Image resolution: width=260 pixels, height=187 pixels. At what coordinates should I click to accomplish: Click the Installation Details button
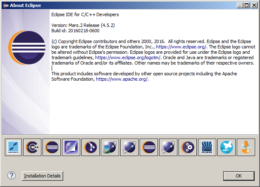(x=42, y=176)
